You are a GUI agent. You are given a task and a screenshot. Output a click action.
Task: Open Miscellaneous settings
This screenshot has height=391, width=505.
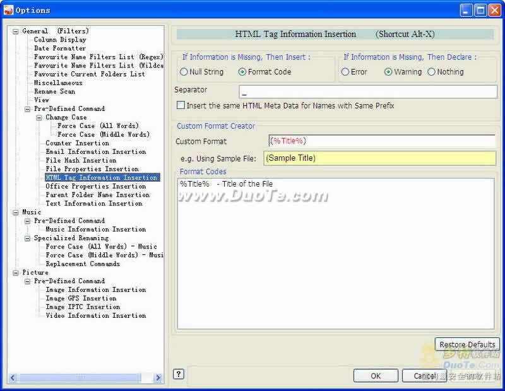point(58,83)
